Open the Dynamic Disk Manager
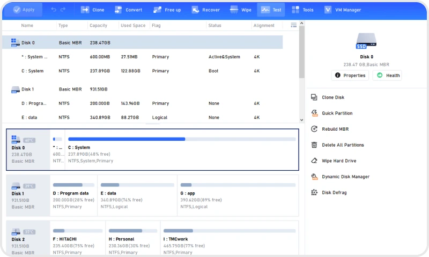The height and width of the screenshot is (257, 429). point(345,177)
